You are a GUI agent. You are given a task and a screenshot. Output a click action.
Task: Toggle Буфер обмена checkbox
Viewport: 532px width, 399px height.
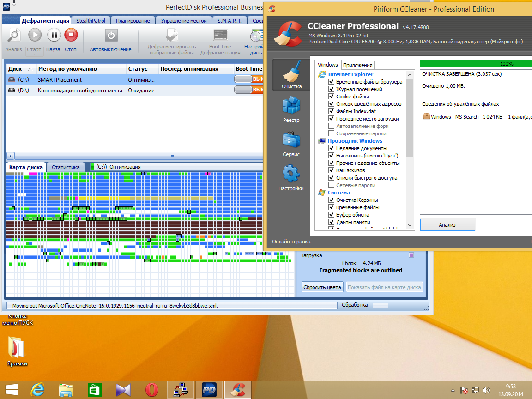coord(332,214)
